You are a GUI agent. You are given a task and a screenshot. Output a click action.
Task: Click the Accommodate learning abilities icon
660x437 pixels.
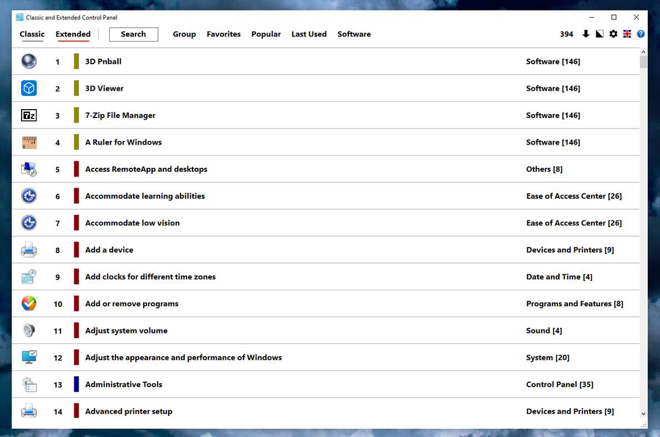29,196
